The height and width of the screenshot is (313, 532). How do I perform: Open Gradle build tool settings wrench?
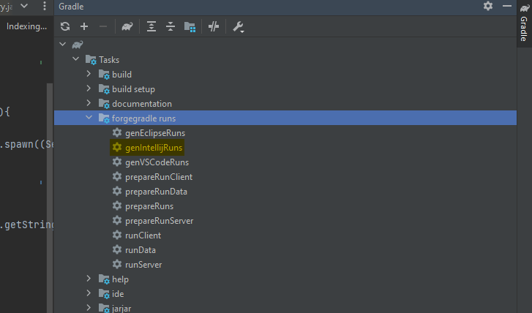pos(238,26)
